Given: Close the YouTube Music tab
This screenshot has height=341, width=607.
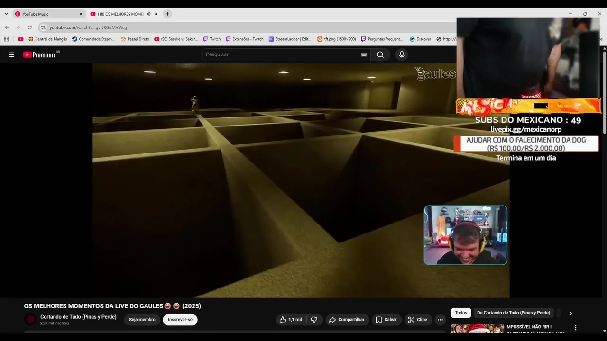Looking at the screenshot, I should 81,14.
